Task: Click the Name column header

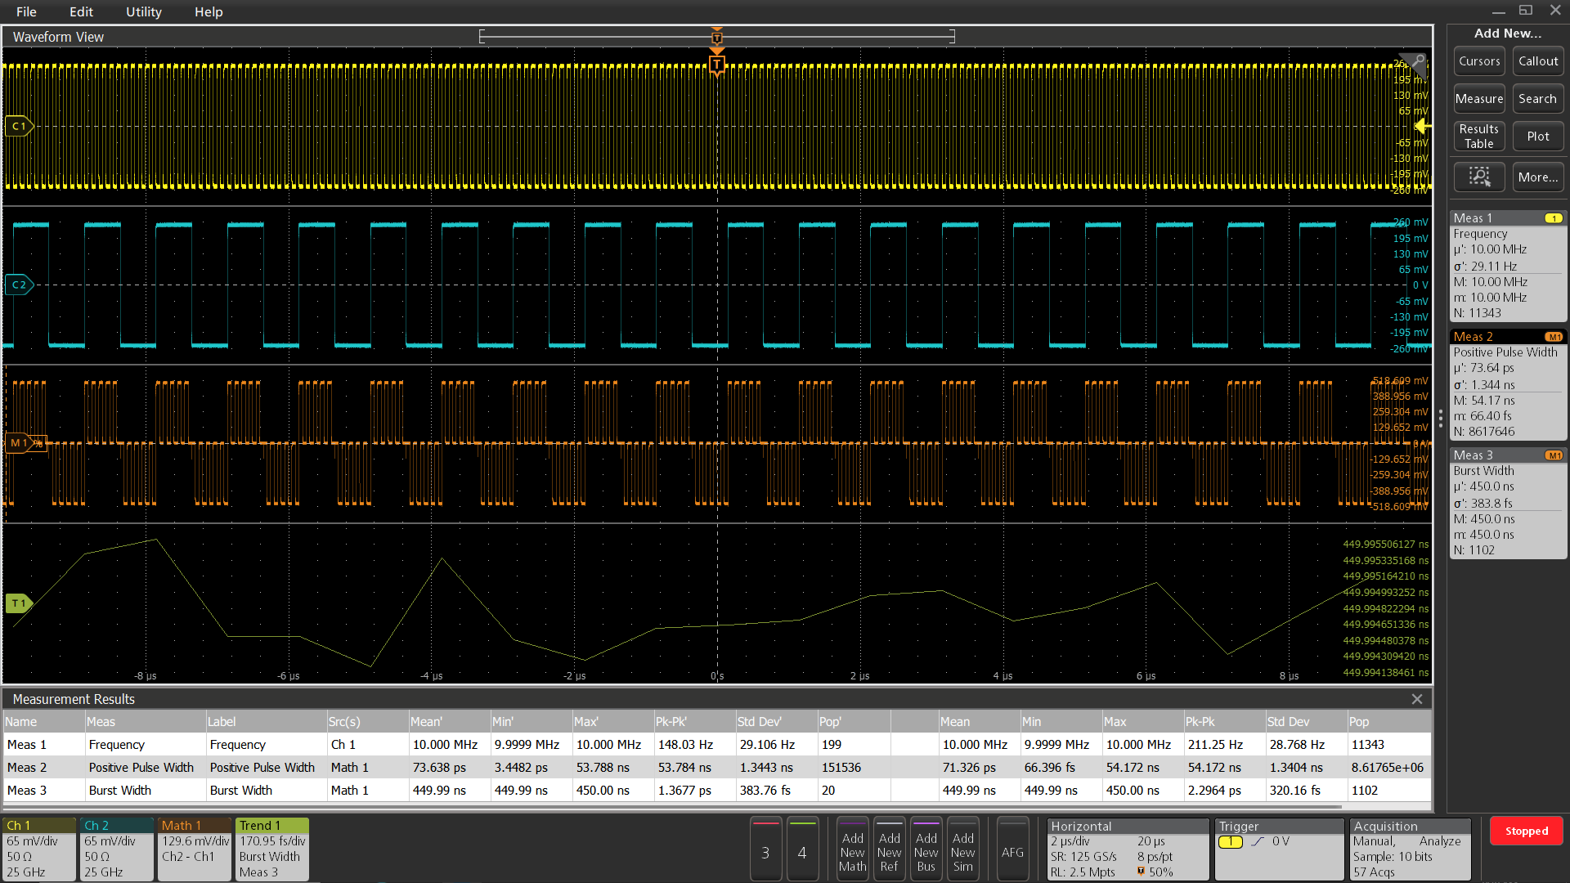Action: 43,722
